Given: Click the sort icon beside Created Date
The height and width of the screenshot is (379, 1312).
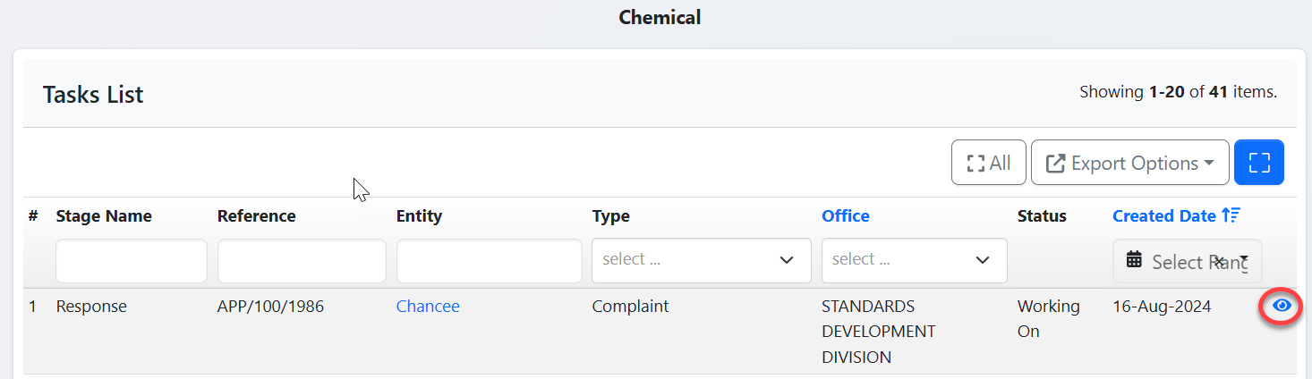Looking at the screenshot, I should (x=1231, y=215).
